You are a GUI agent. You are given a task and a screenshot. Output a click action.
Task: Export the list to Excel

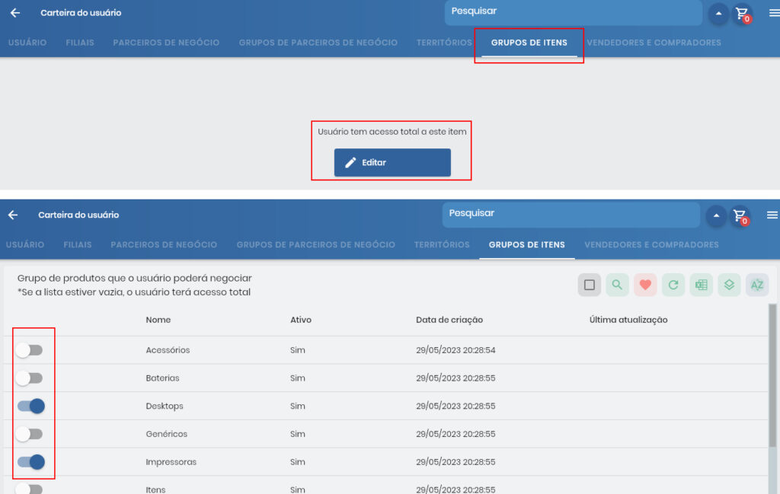tap(701, 285)
